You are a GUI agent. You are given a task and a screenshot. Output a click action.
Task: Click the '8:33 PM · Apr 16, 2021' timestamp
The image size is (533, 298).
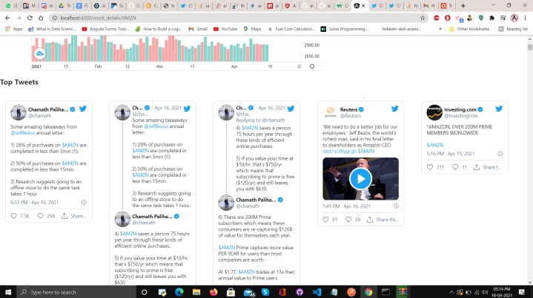pyautogui.click(x=34, y=203)
